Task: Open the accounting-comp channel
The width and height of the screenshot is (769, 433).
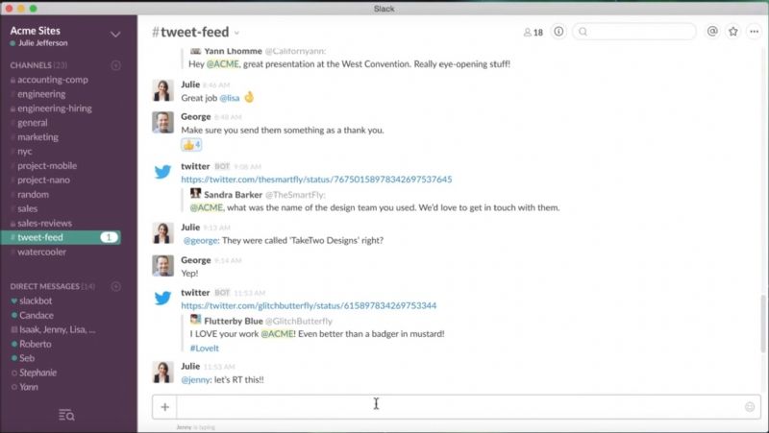Action: pos(53,80)
